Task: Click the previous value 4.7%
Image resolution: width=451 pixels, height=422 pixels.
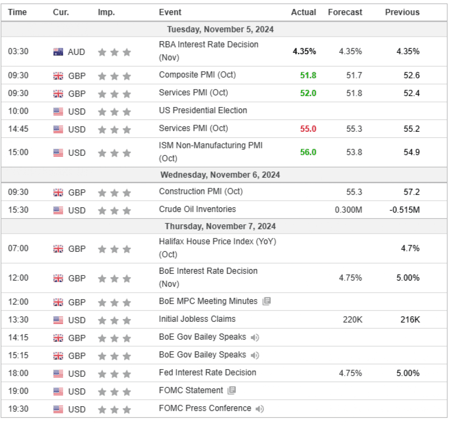Action: click(x=410, y=248)
